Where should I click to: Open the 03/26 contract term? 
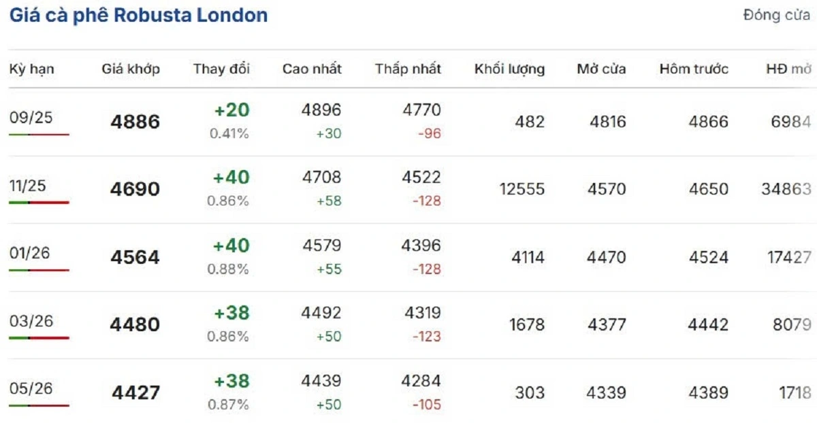click(x=31, y=321)
